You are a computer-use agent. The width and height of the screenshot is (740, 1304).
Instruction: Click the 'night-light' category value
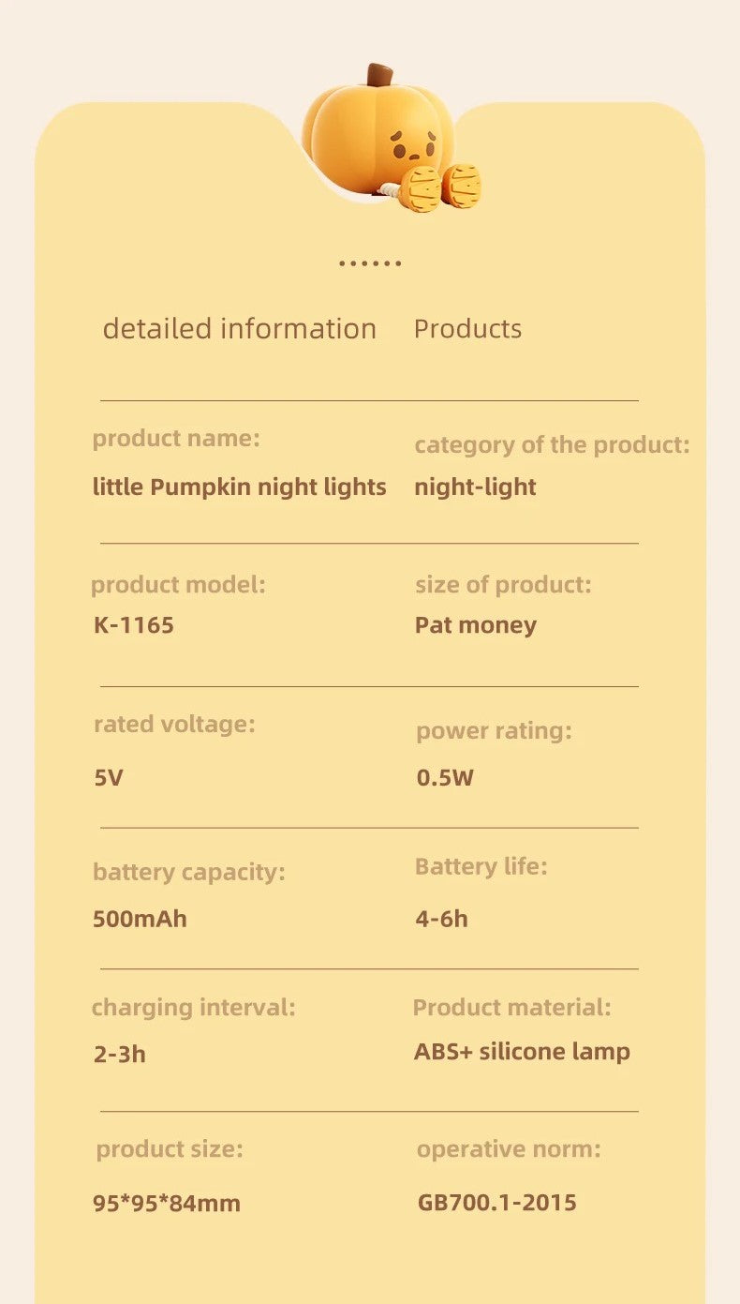tap(475, 487)
